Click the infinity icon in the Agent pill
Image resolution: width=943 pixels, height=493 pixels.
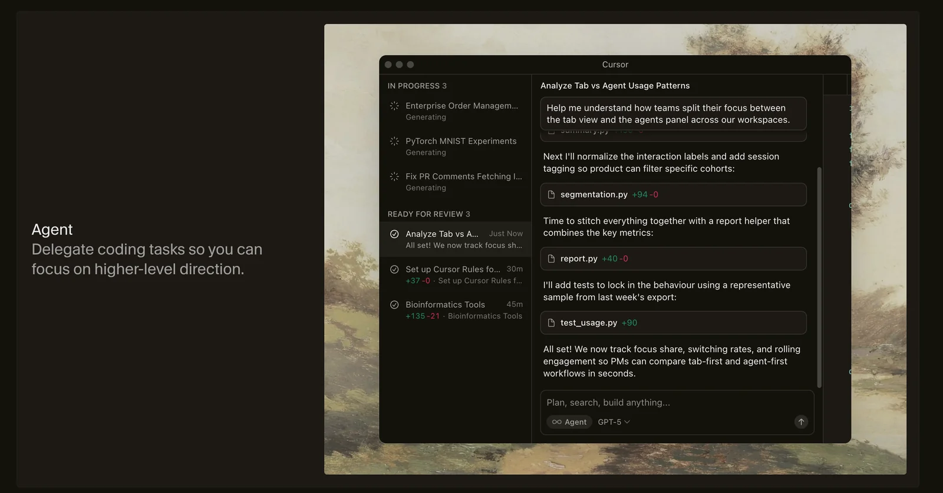pos(556,422)
